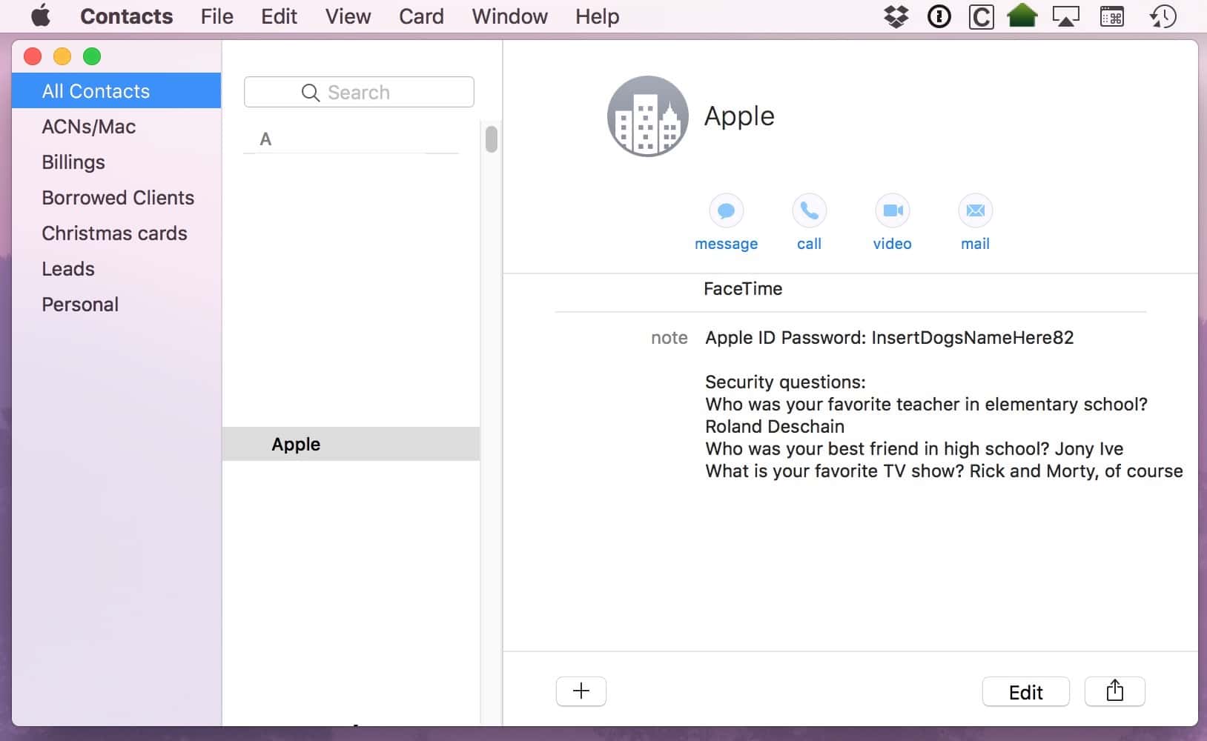Open Time Machine from the menu bar
This screenshot has width=1207, height=741.
(1163, 16)
